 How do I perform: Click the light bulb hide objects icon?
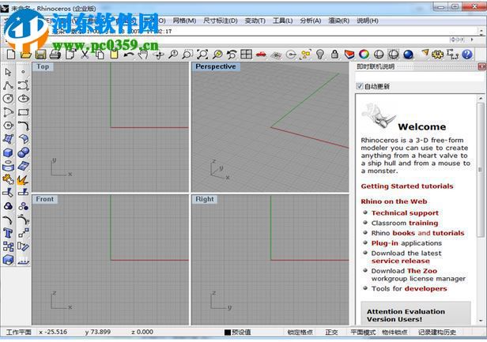(x=320, y=54)
